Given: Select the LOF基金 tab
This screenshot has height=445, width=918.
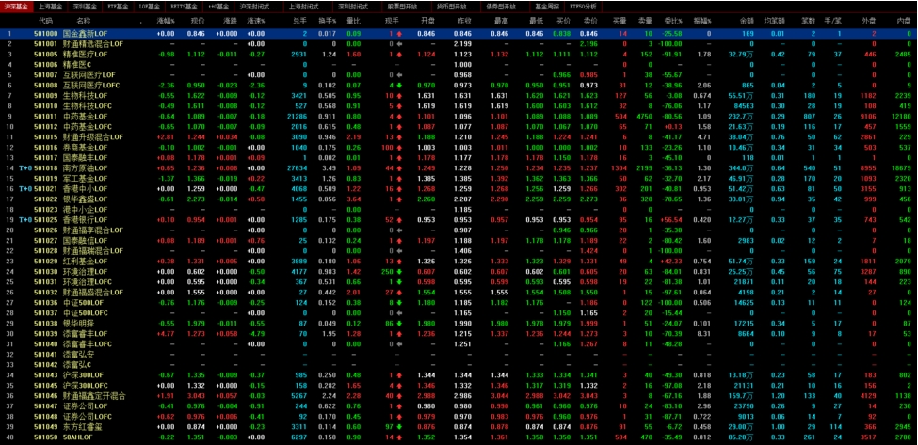Looking at the screenshot, I should 150,7.
